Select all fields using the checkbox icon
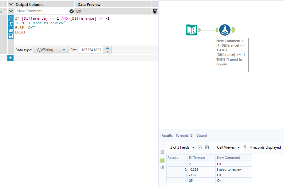284x187 pixels. 199,147
